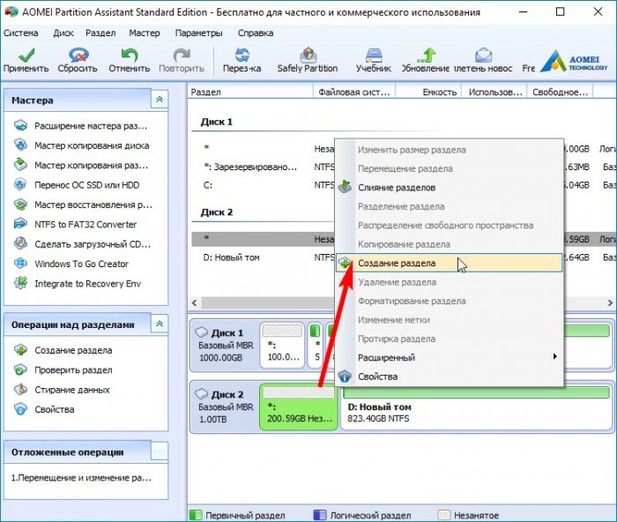Viewport: 617px width, 522px height.
Task: Select the D: Новый том list row
Action: (264, 257)
